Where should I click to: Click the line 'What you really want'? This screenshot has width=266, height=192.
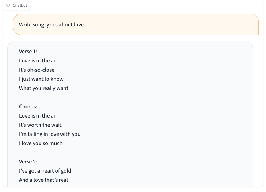coord(44,88)
